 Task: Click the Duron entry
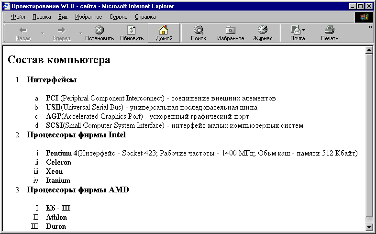tap(56, 226)
